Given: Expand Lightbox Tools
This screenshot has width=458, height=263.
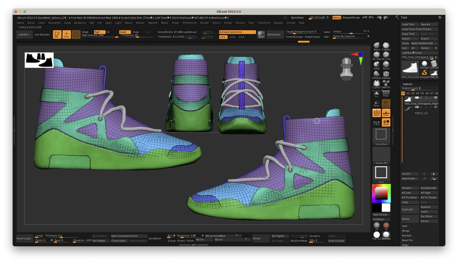Looking at the screenshot, I should tap(420, 53).
